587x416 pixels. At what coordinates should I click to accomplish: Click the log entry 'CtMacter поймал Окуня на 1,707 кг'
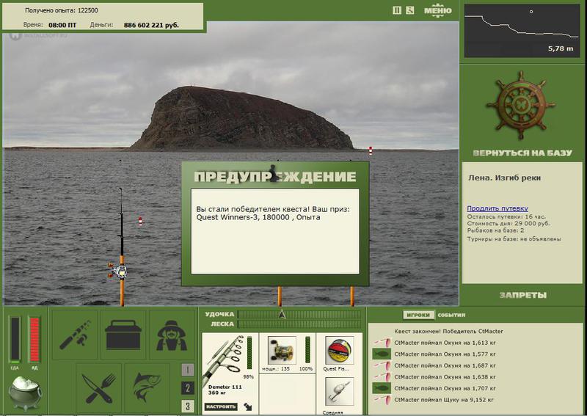pyautogui.click(x=445, y=388)
